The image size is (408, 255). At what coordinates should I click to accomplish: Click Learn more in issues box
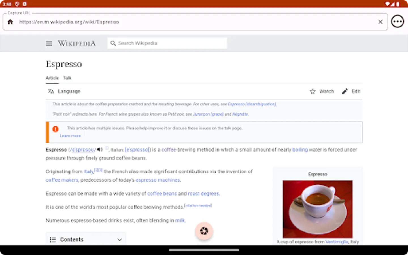coord(70,136)
